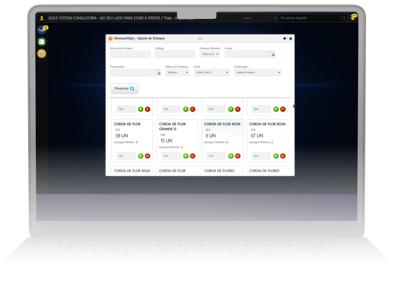Click the notification icon with the 43 badge
The height and width of the screenshot is (288, 393).
click(353, 18)
